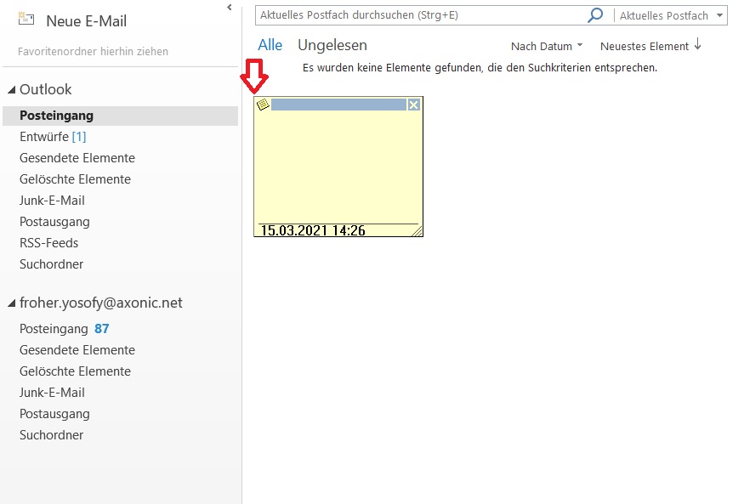Click the no elements found message
This screenshot has height=504, width=744.
480,68
